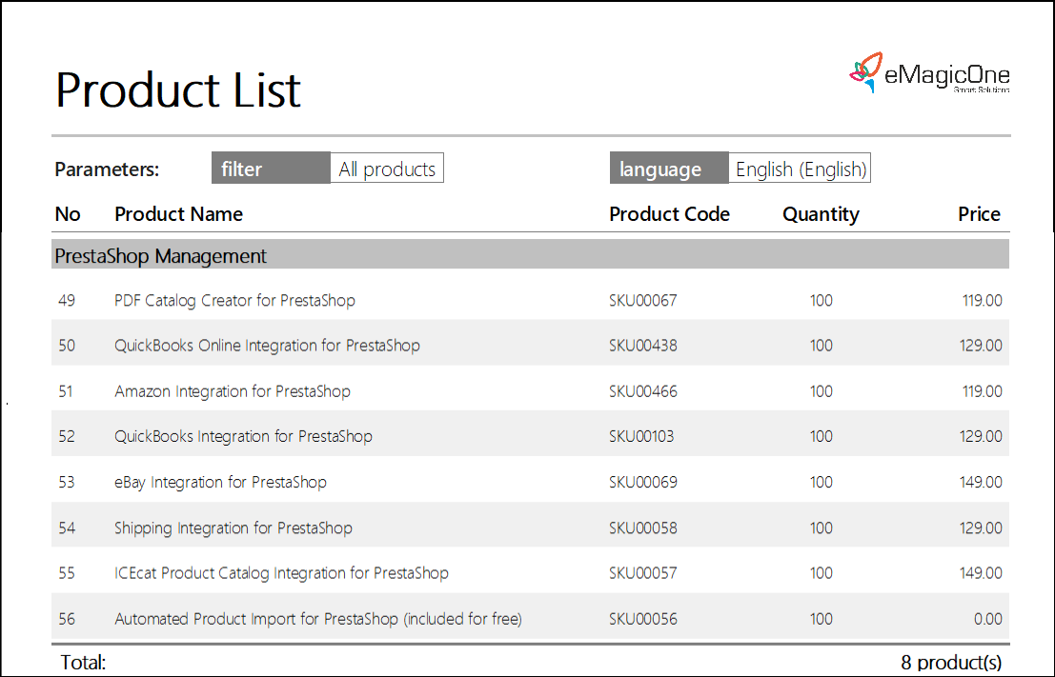Click 'Automated Product Import for PrestaShop (included for free)'
Image resolution: width=1055 pixels, height=677 pixels.
pyautogui.click(x=318, y=619)
